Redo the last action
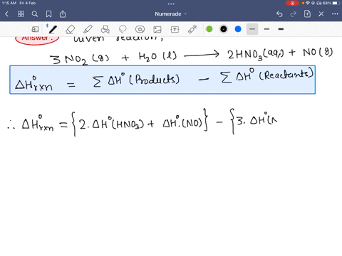This screenshot has width=342, height=256. click(294, 14)
